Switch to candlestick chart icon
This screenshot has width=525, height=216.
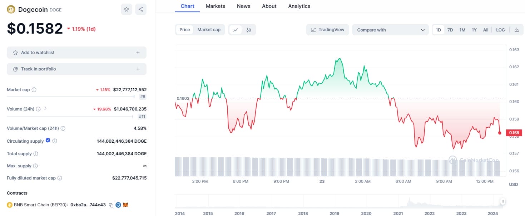249,30
